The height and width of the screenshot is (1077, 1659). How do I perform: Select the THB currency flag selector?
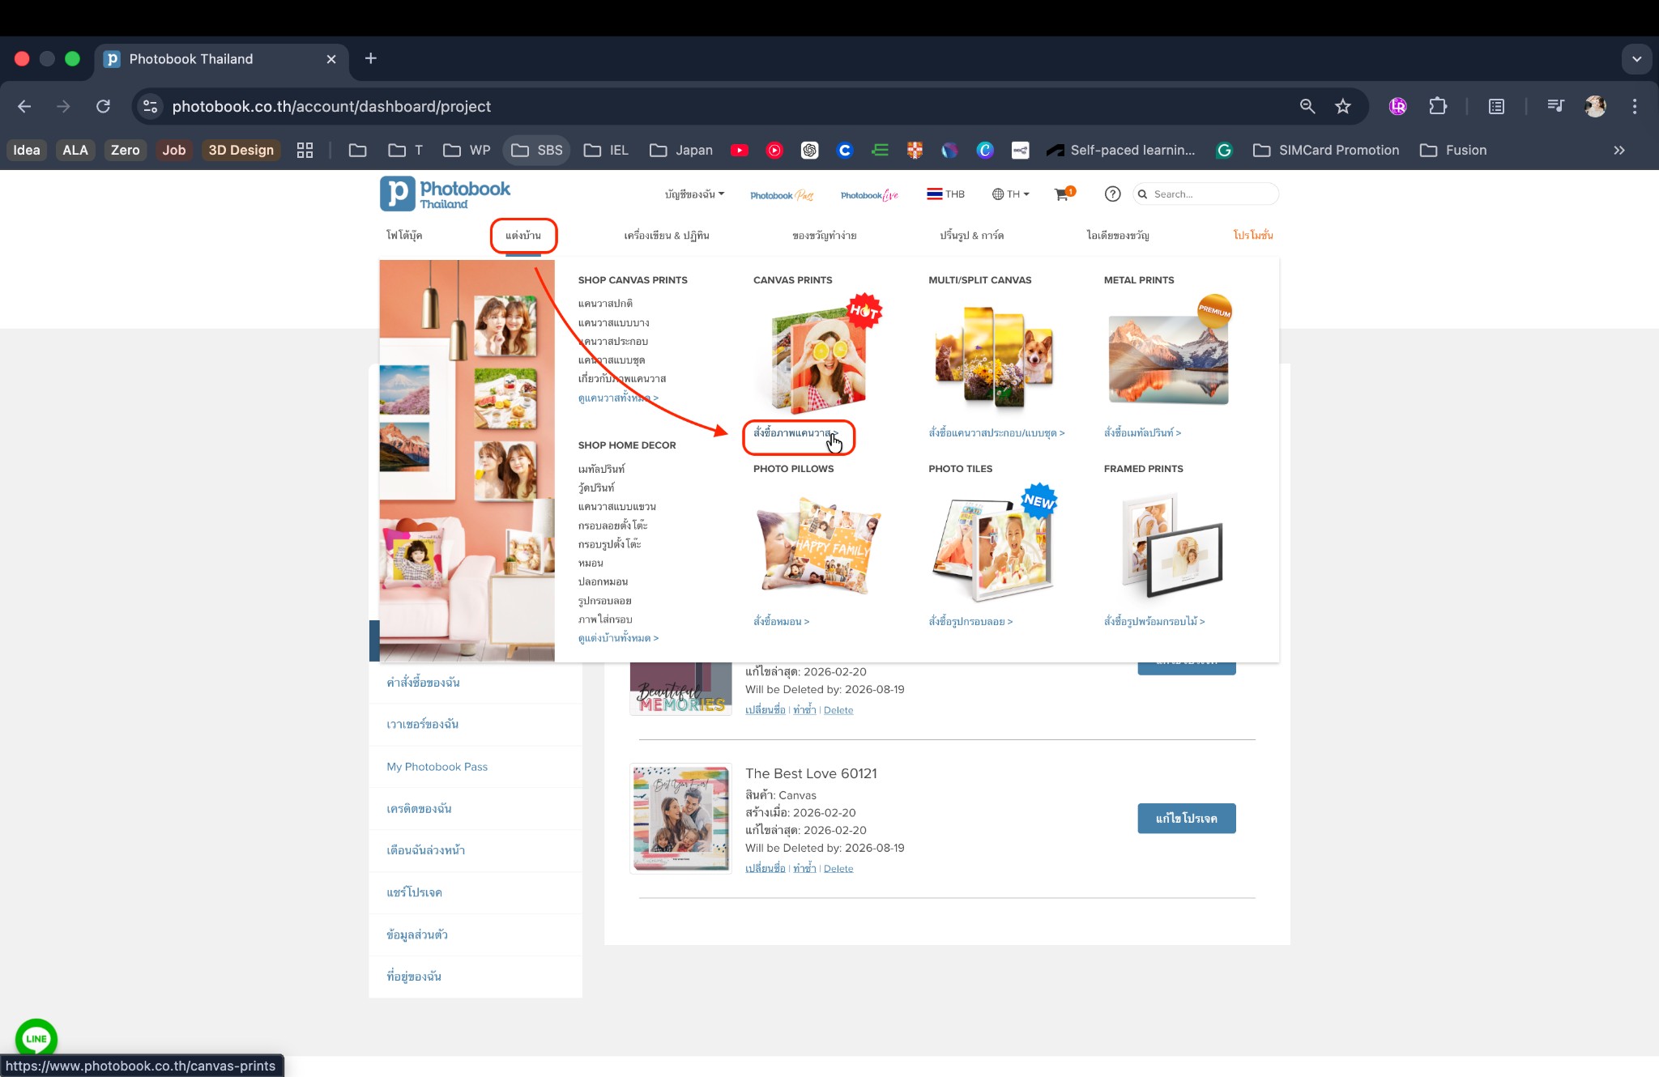(x=945, y=194)
